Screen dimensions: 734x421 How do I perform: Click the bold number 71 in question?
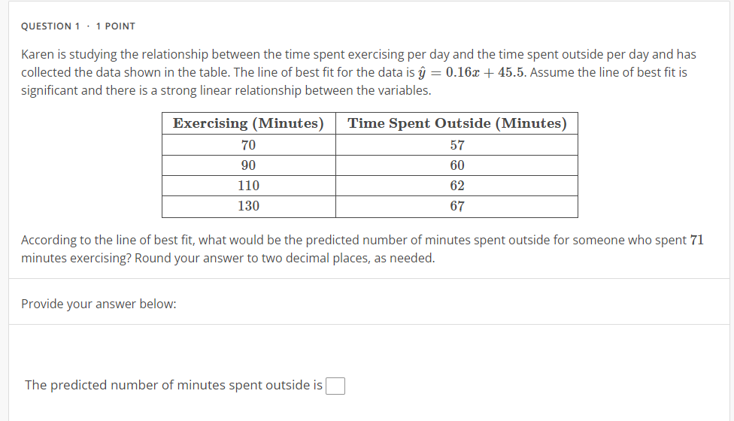(696, 240)
